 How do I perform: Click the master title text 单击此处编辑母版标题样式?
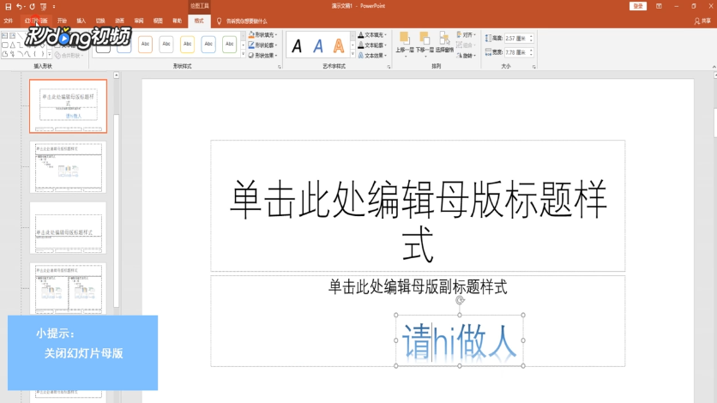tap(418, 220)
